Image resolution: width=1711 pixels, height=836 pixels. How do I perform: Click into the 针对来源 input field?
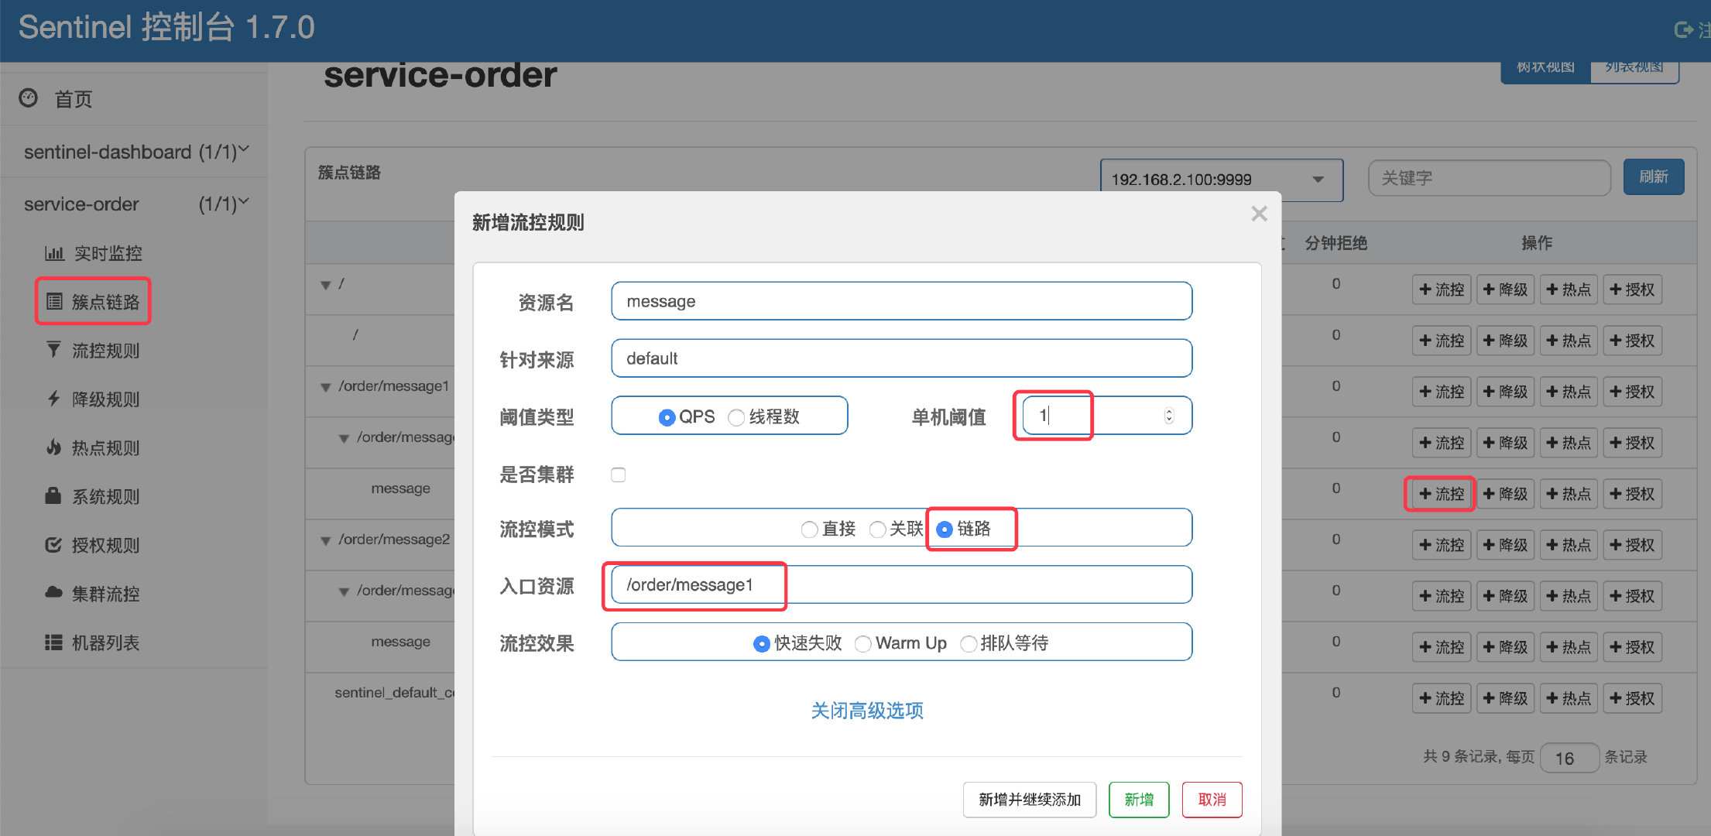pos(901,358)
